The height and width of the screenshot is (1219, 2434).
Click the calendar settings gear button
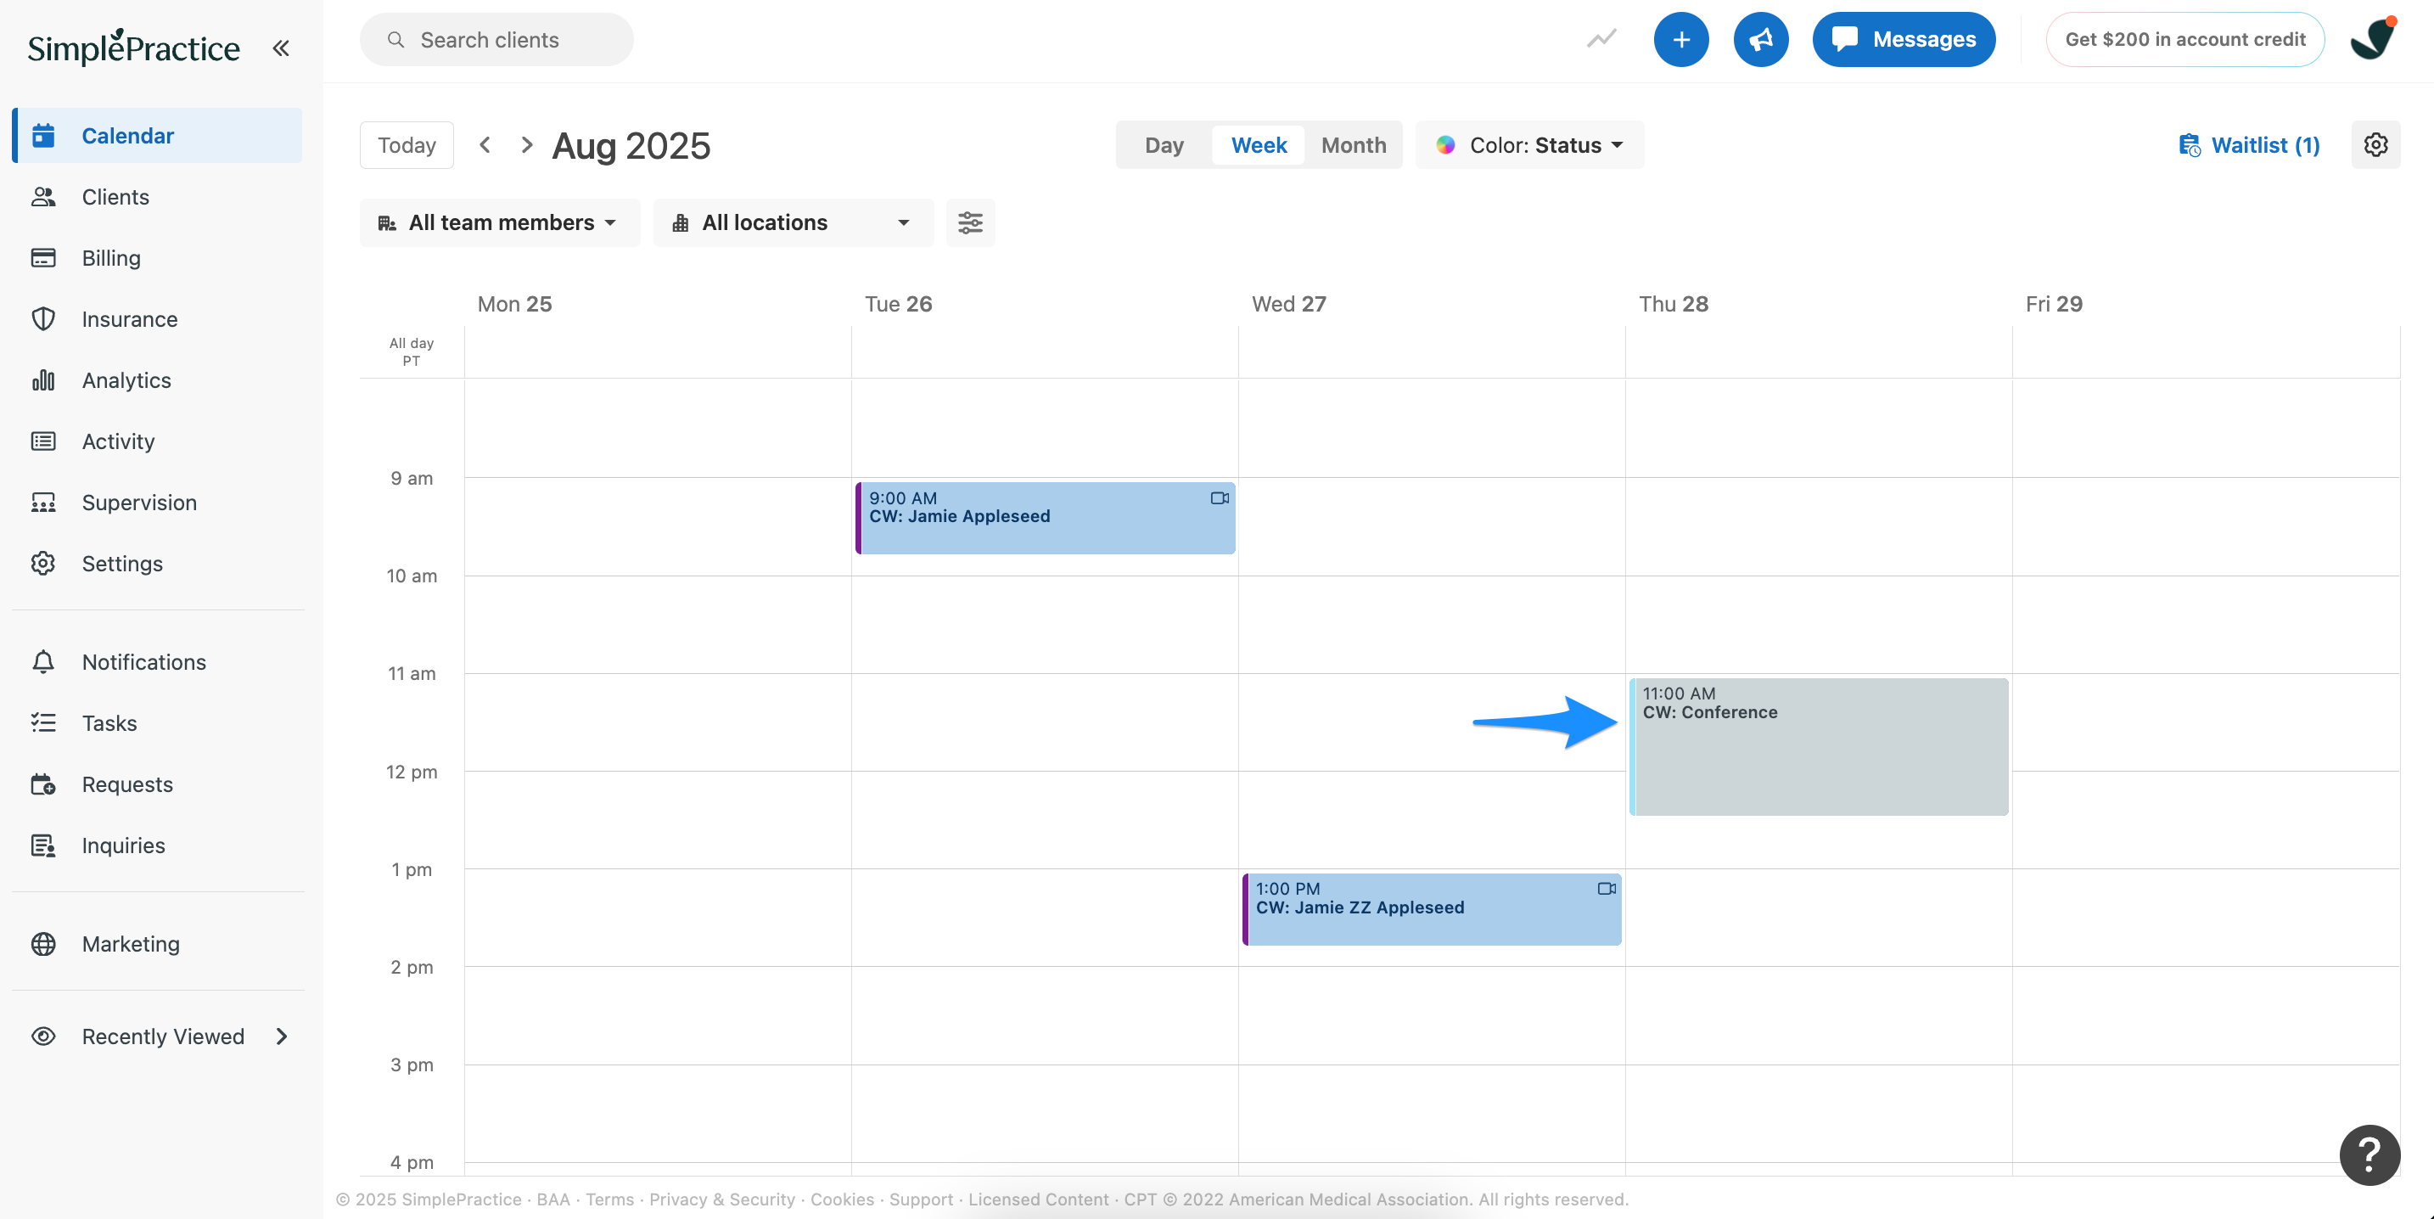point(2375,144)
